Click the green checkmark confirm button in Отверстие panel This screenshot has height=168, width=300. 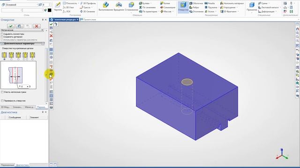coord(11,26)
